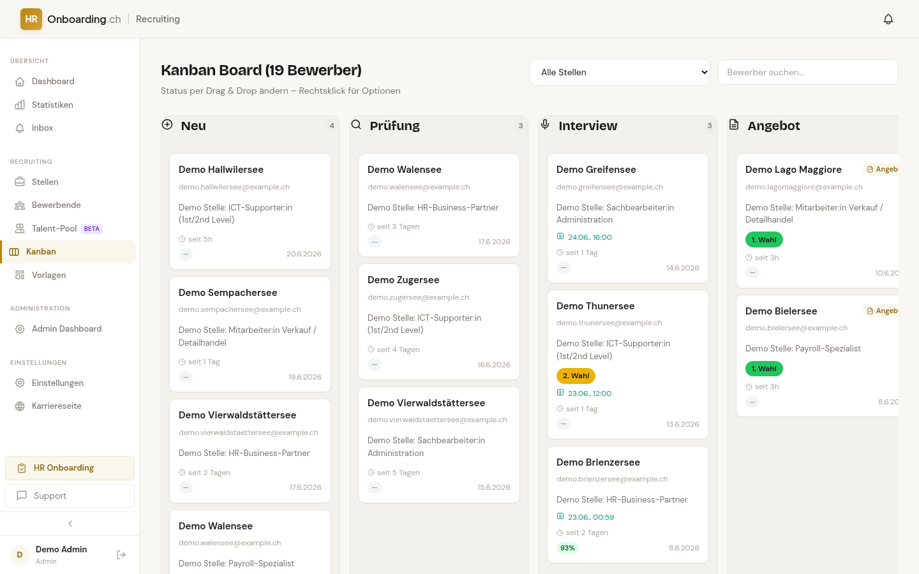Click rating pill on Sempachersee card
Screen dimensions: 919x574
[x=186, y=377]
